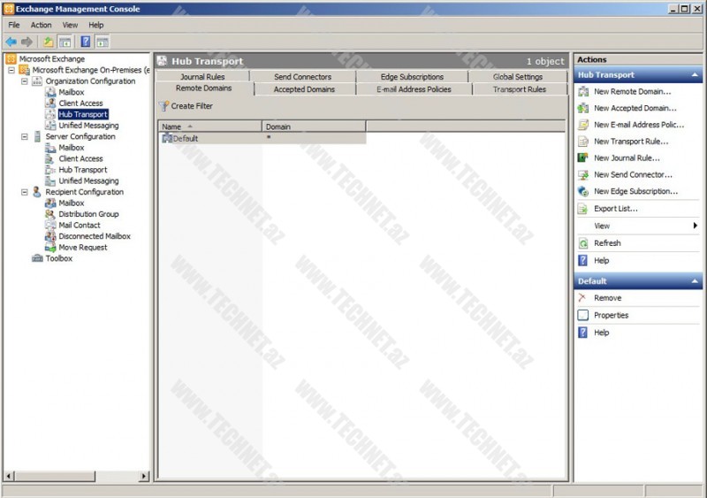Select Distribution Group in the tree
Image resolution: width=707 pixels, height=498 pixels.
(88, 214)
